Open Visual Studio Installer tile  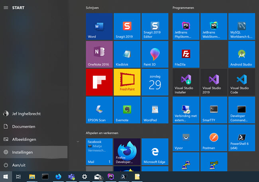click(x=186, y=82)
